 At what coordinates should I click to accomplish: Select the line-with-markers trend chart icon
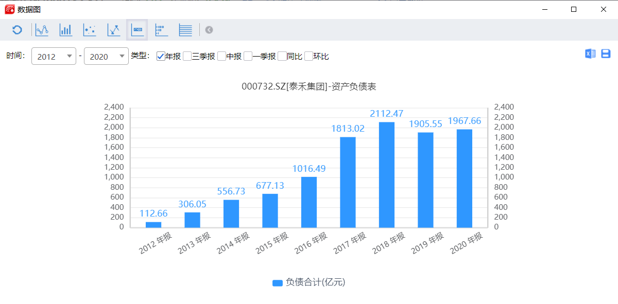113,30
